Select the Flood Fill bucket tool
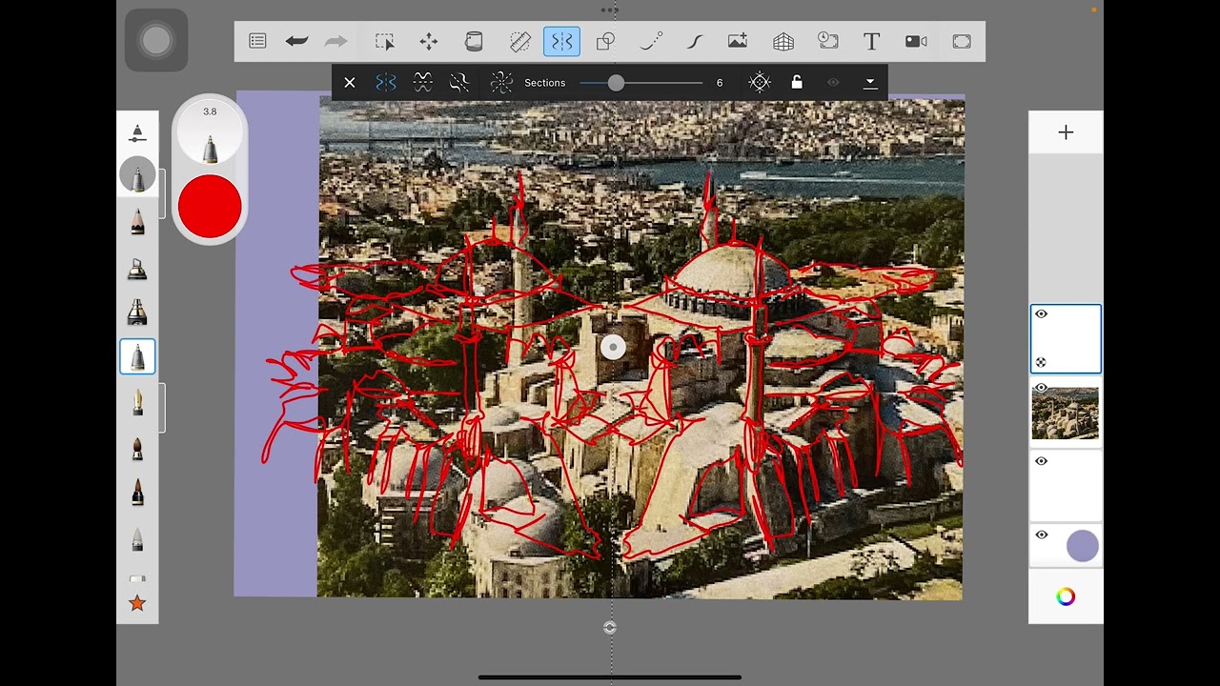1220x686 pixels. pyautogui.click(x=474, y=41)
